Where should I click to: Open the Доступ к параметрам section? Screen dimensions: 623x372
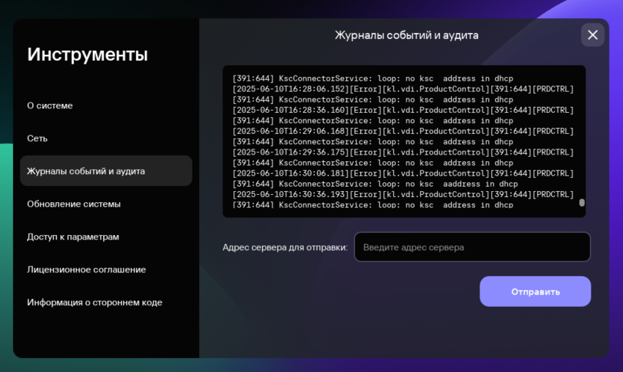pos(72,237)
